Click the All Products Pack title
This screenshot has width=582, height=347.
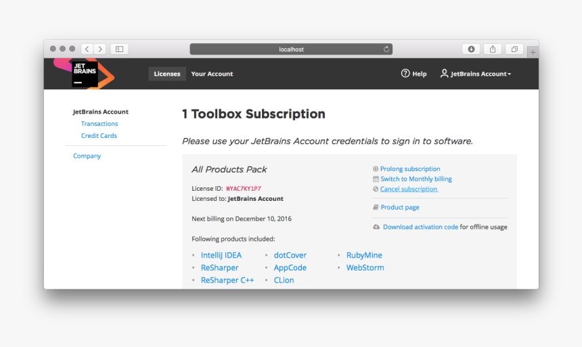[229, 170]
